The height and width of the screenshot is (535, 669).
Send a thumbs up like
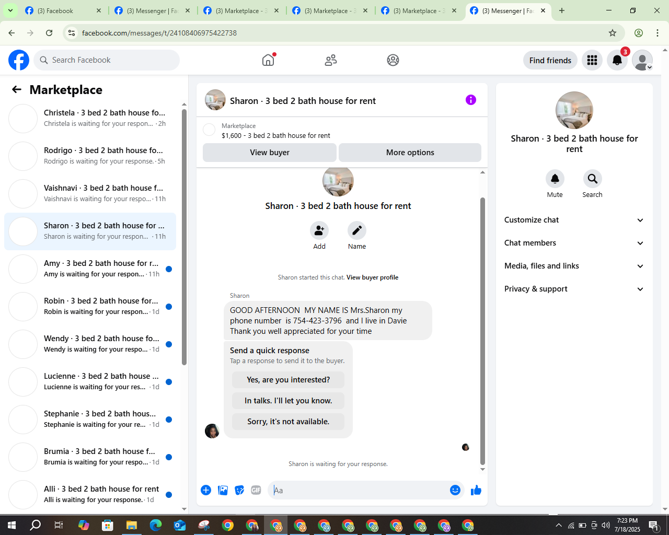pos(476,490)
